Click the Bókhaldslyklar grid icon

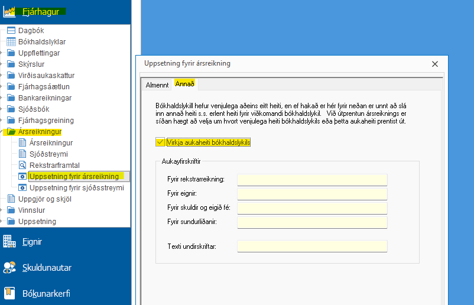tap(11, 42)
